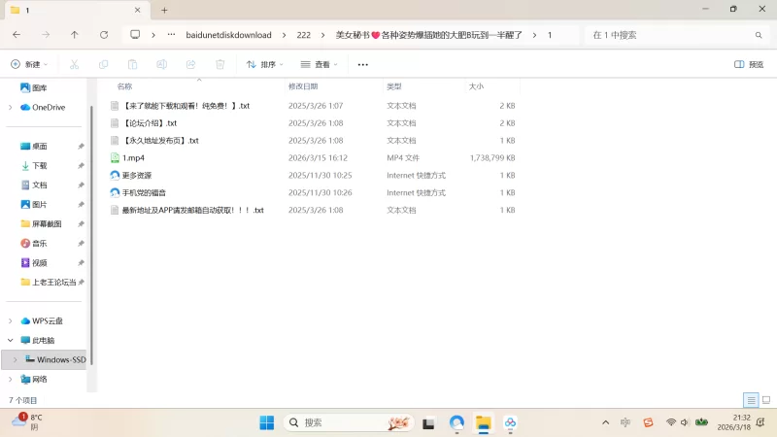The image size is (777, 437).
Task: Sort by the 修改日期 column header
Action: point(303,86)
